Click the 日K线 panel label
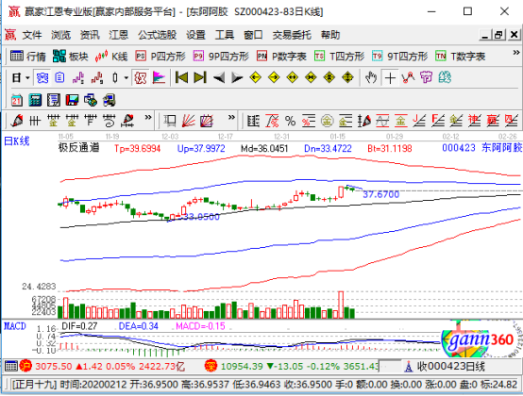 point(17,141)
